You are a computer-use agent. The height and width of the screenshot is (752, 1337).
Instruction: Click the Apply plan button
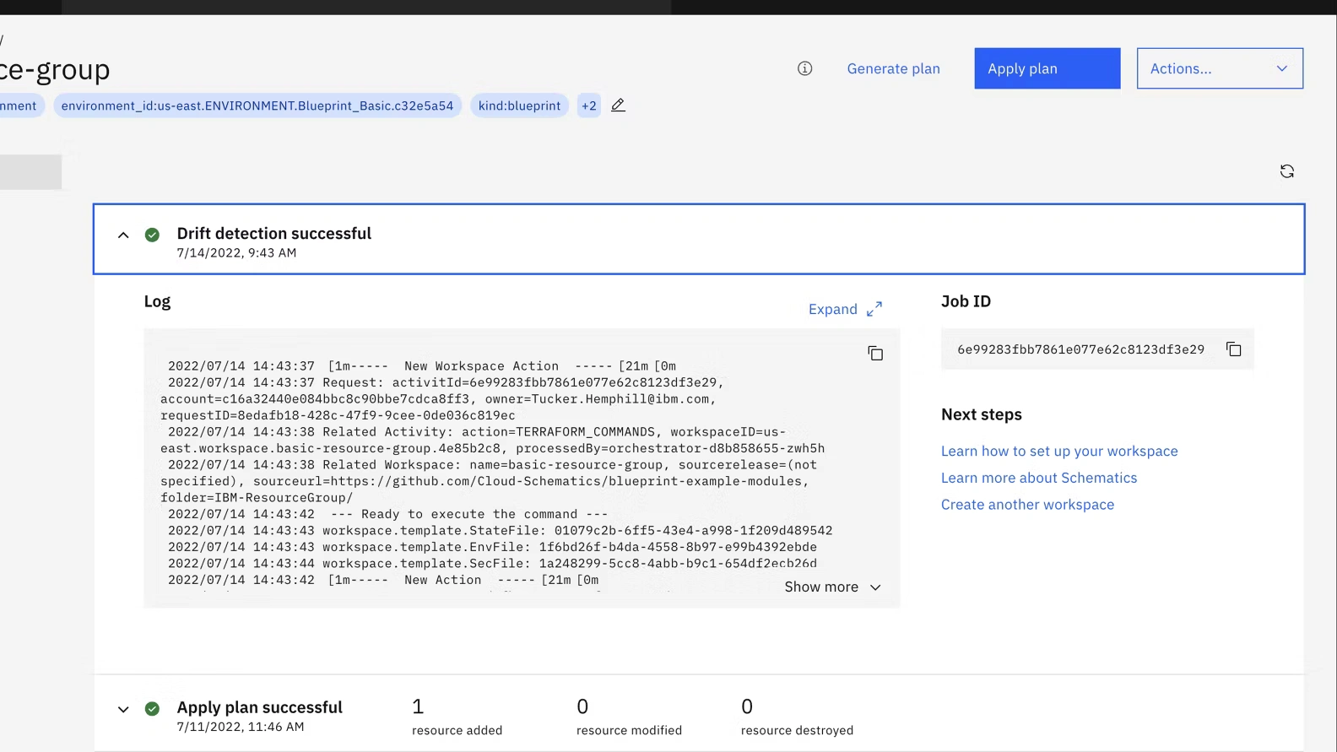pyautogui.click(x=1047, y=68)
